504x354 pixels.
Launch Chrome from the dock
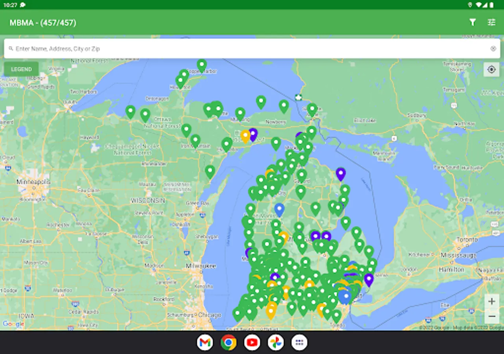[228, 343]
